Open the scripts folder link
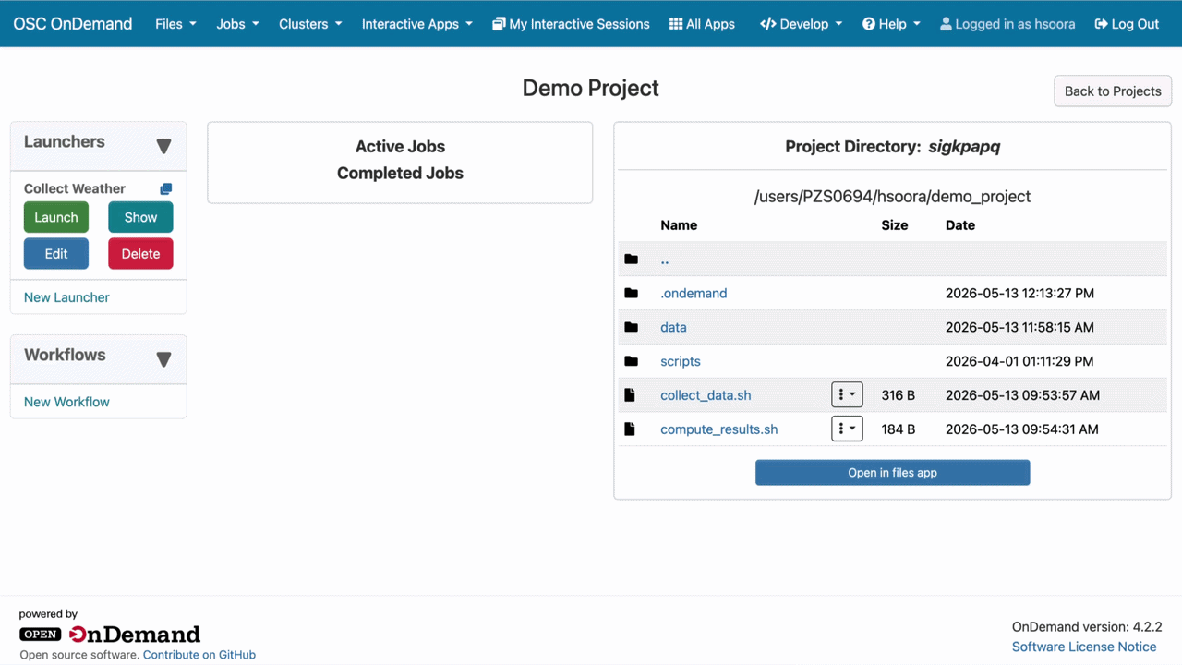 click(681, 361)
